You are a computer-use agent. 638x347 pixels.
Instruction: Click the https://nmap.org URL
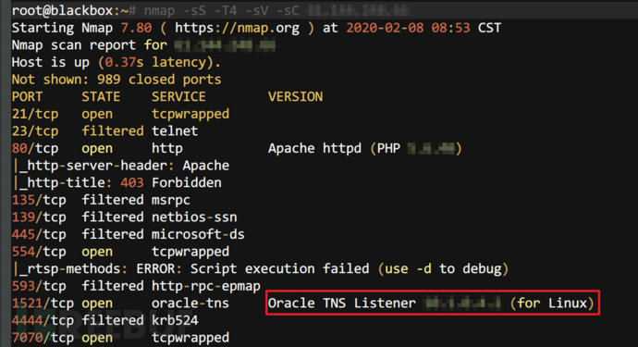click(238, 28)
